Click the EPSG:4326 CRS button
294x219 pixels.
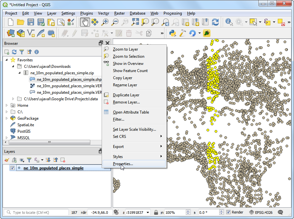pos(262,212)
